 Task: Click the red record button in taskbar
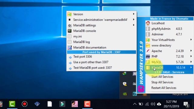pos(25,104)
